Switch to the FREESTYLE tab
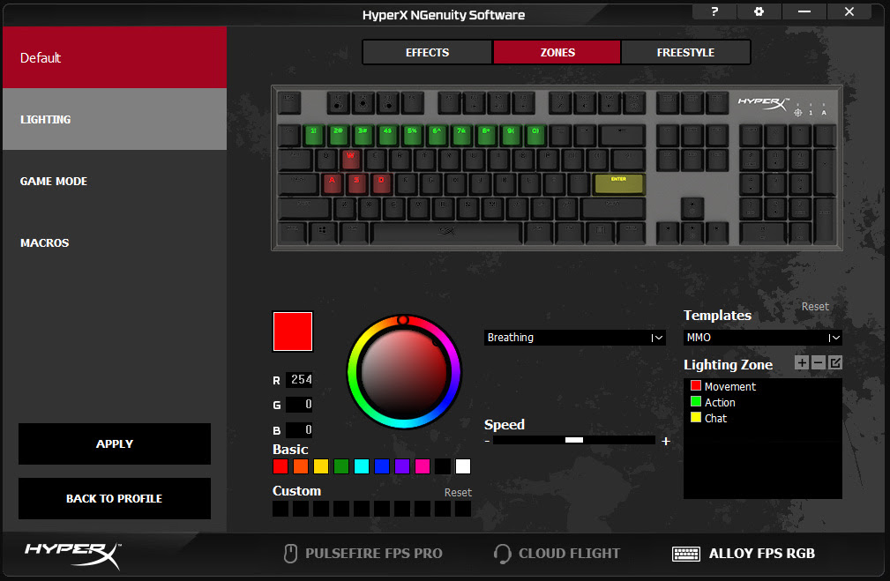The image size is (890, 581). tap(686, 52)
